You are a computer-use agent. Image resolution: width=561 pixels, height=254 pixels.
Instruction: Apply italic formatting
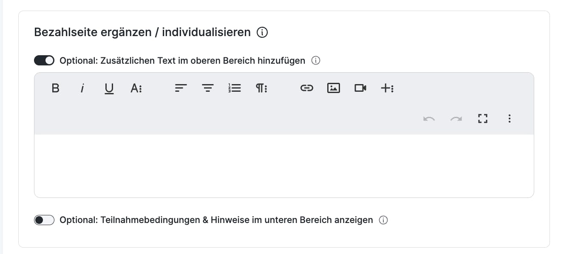tap(82, 88)
